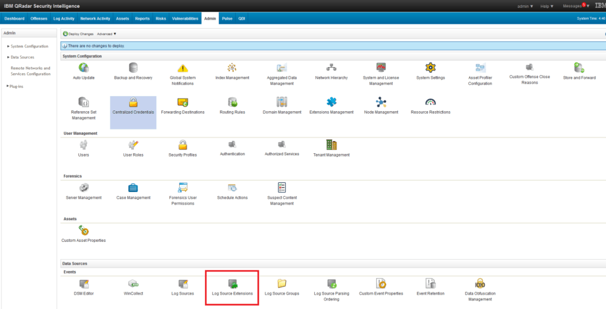Expand the Plug-ins sidebar node

(x=17, y=86)
